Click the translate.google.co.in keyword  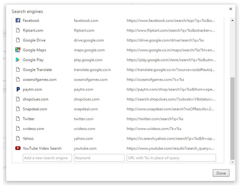pyautogui.click(x=92, y=70)
